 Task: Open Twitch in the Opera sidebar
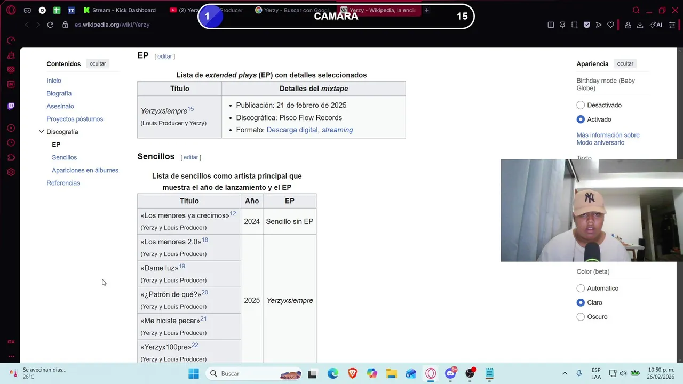(x=11, y=106)
